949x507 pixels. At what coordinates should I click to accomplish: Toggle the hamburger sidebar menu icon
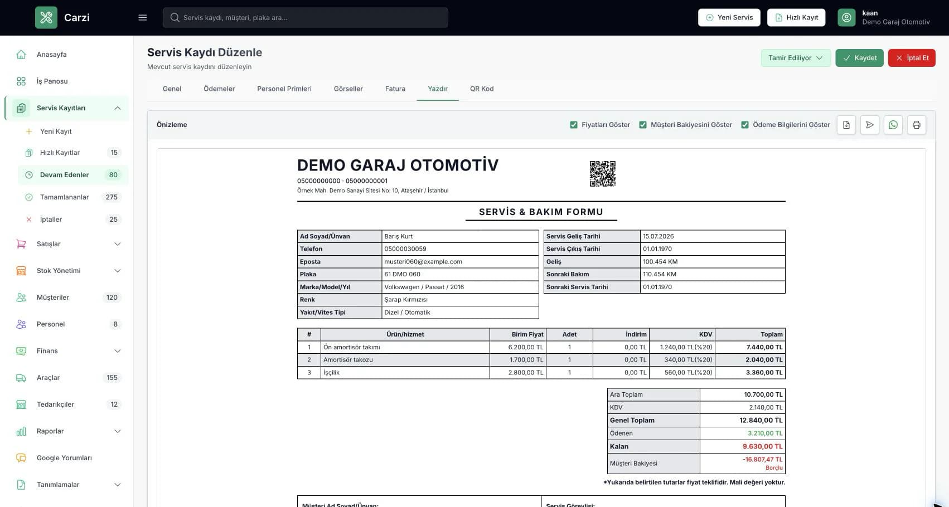[143, 18]
